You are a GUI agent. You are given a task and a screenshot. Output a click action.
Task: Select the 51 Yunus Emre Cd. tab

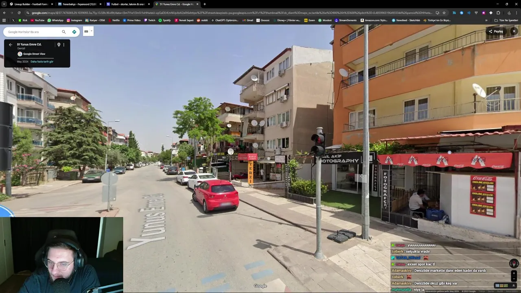177,4
